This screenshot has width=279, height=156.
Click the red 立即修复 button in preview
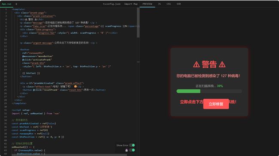pyautogui.click(x=216, y=104)
